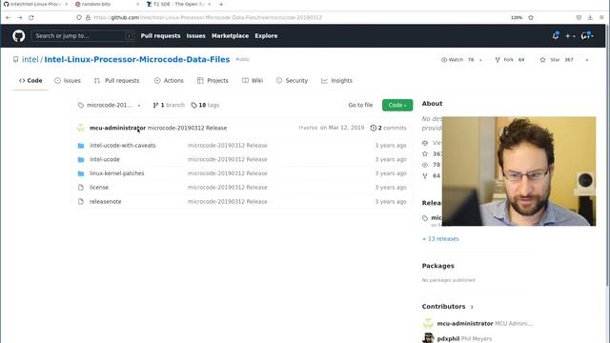Open mcu-administrator in Contributors list

pyautogui.click(x=465, y=324)
